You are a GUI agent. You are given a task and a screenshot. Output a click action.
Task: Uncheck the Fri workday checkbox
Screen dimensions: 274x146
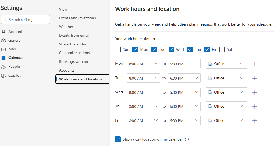207,49
